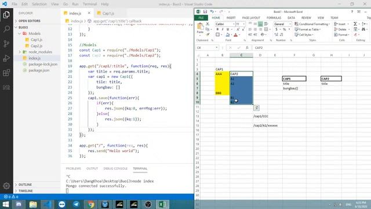The height and width of the screenshot is (209, 371).
Task: Open the number format General dropdown
Action: coord(290,24)
